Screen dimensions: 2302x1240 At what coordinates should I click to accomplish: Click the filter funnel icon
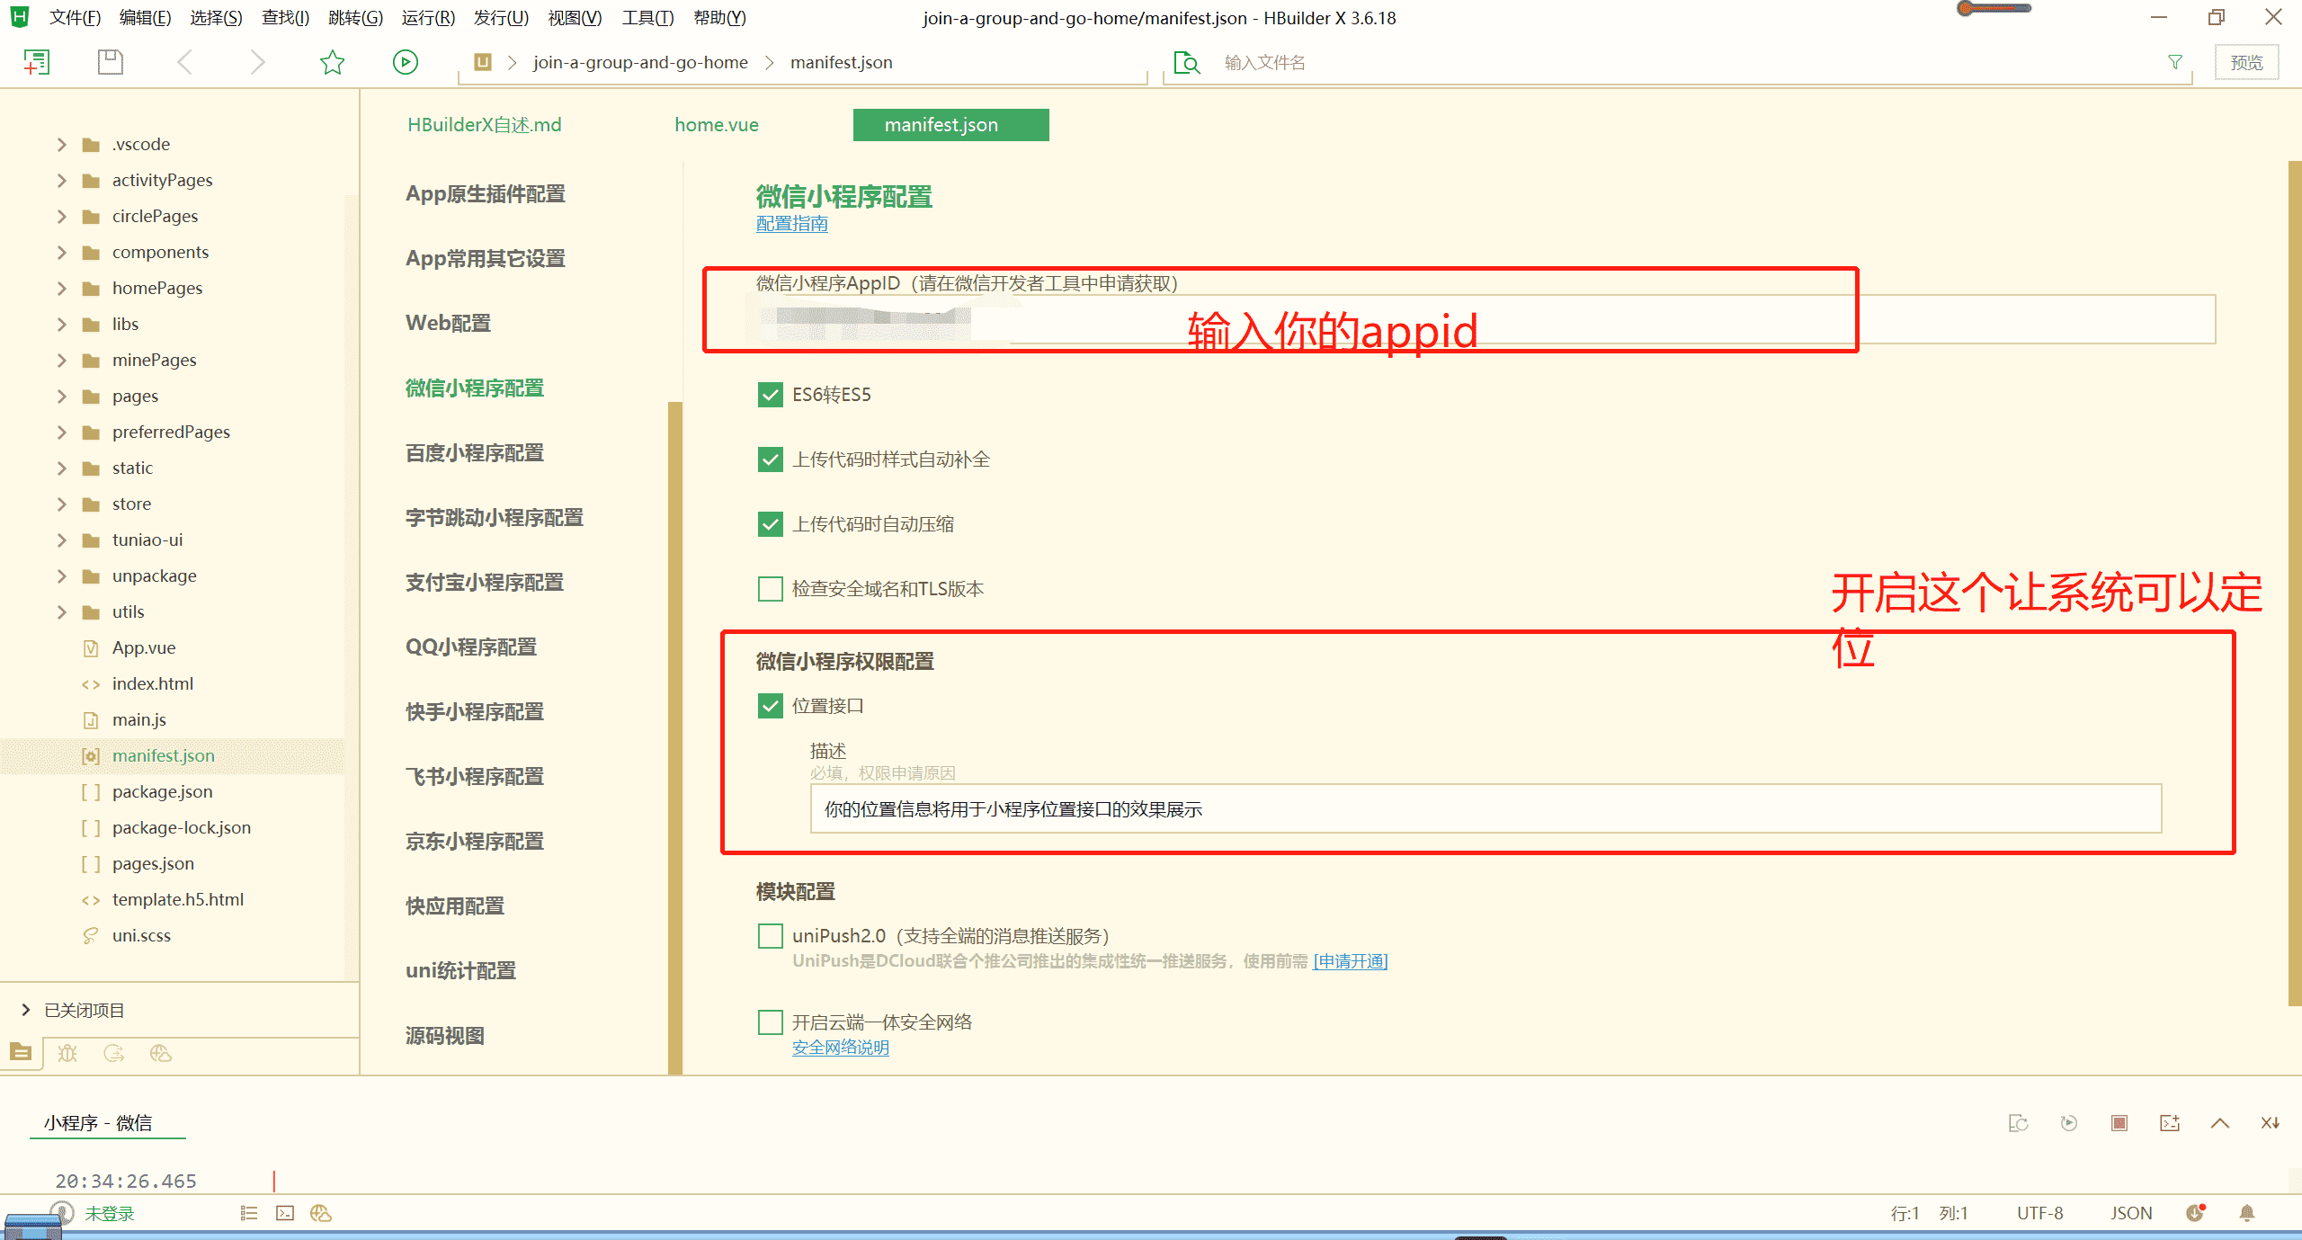point(2175,62)
